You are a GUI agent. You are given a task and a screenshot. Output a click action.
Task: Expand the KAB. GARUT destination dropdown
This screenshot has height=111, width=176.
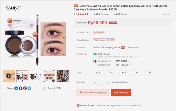[123, 61]
